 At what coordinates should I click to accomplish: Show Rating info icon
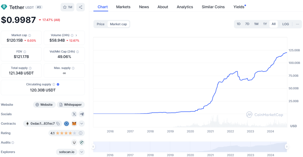click(80, 133)
